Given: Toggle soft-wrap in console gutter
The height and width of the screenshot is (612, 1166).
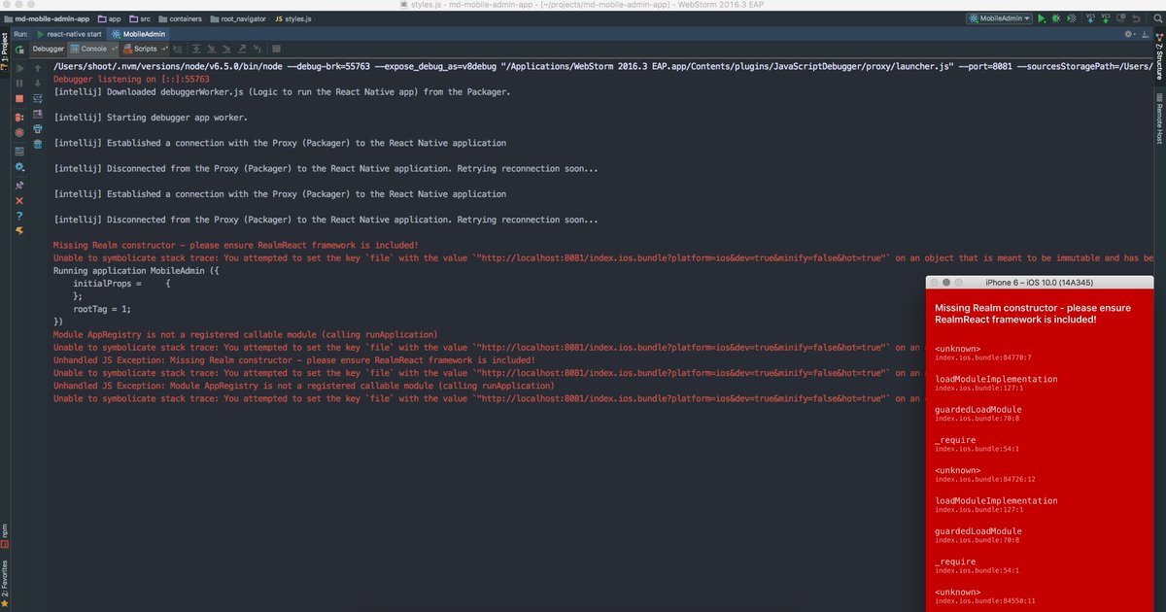Looking at the screenshot, I should click(38, 98).
